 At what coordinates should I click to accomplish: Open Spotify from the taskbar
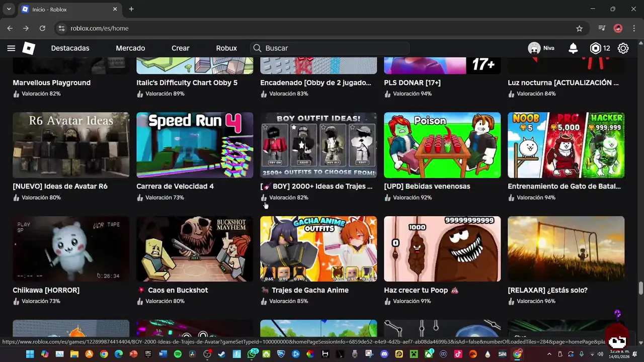click(178, 354)
